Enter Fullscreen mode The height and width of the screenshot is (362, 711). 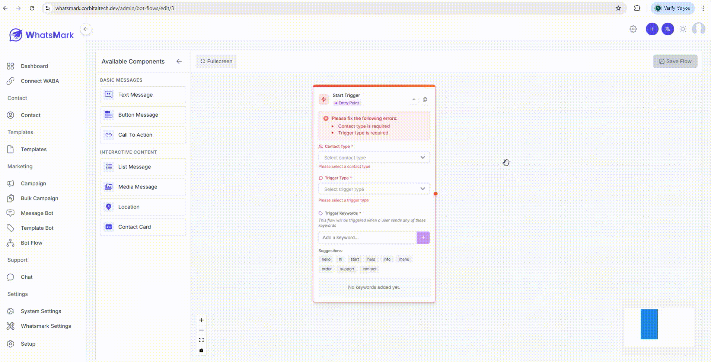[x=216, y=61]
